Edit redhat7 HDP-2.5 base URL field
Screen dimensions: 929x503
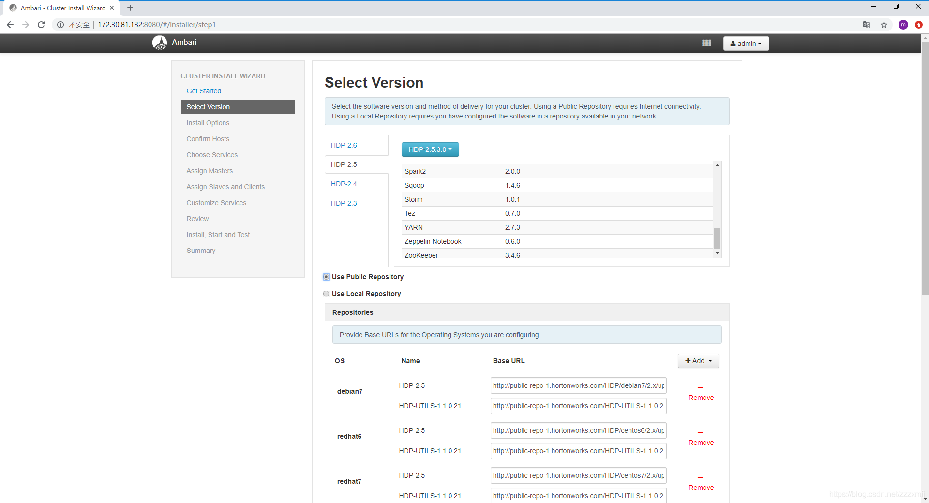[x=578, y=475]
